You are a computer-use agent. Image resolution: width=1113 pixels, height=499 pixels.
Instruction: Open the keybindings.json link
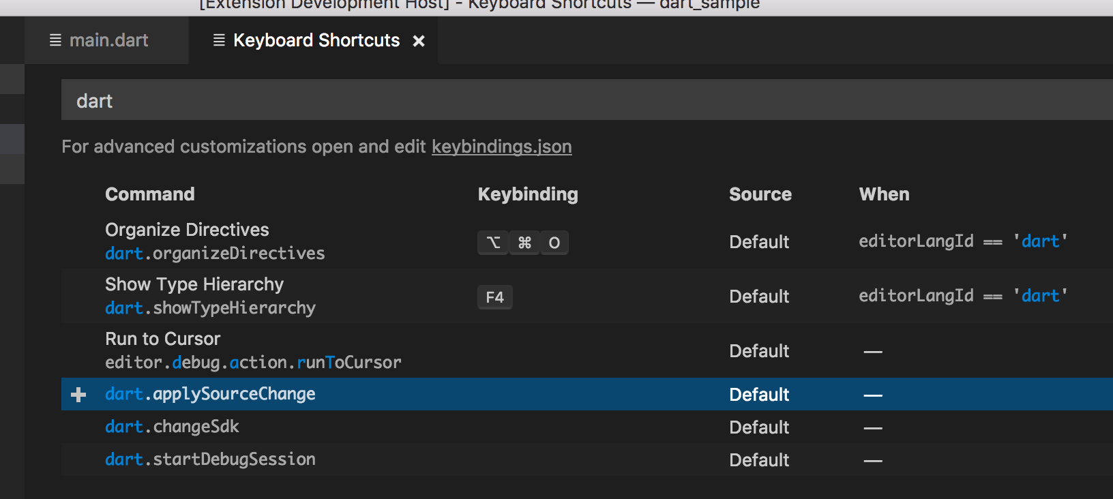click(502, 147)
